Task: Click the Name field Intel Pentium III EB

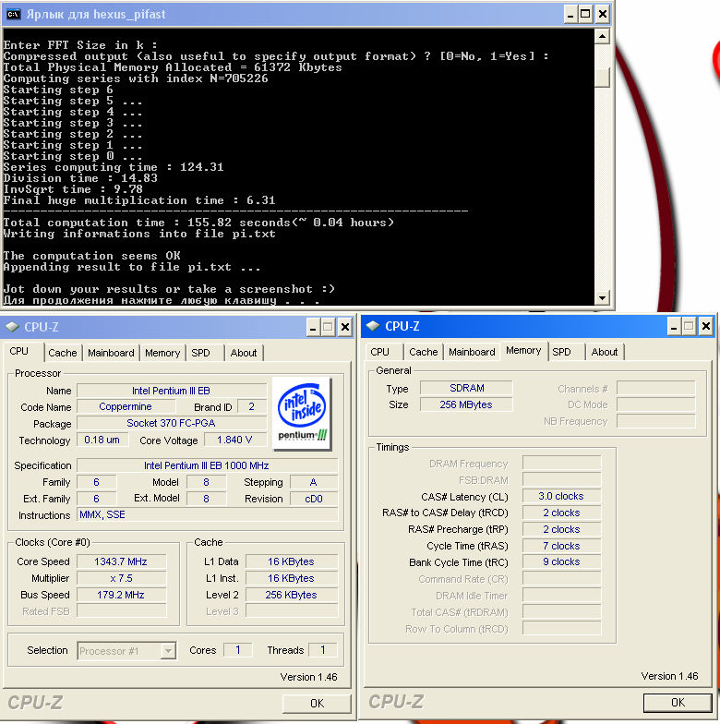Action: pyautogui.click(x=172, y=391)
